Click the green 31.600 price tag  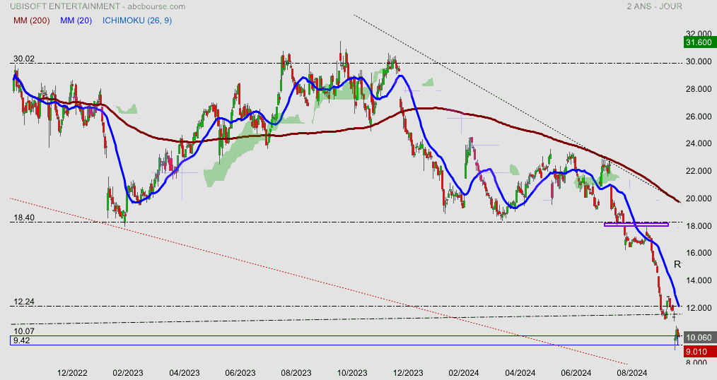[699, 42]
